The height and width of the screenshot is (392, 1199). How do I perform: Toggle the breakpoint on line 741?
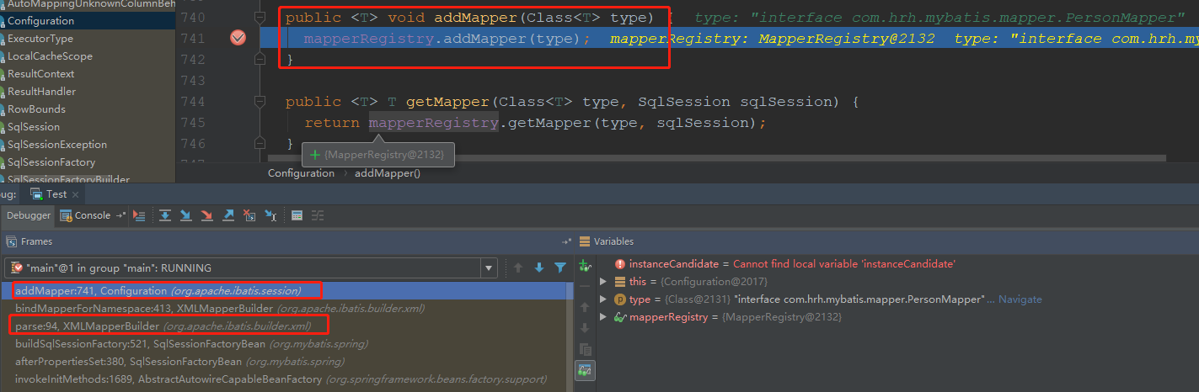238,38
